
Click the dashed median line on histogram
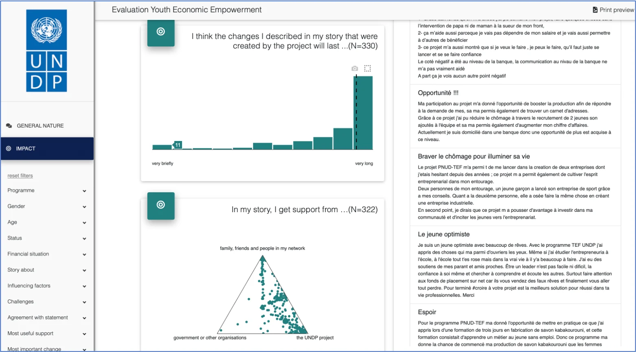click(x=356, y=112)
